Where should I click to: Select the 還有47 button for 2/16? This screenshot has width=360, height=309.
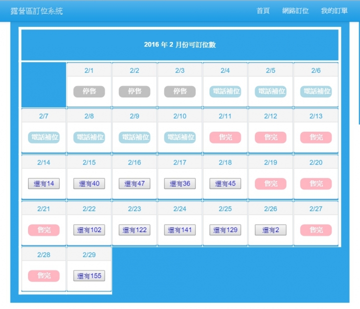point(134,184)
